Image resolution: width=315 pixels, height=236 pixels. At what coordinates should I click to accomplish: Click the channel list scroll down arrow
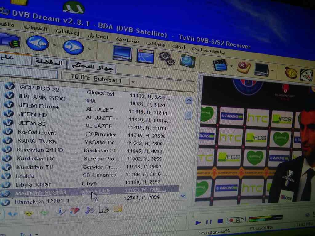183,196
